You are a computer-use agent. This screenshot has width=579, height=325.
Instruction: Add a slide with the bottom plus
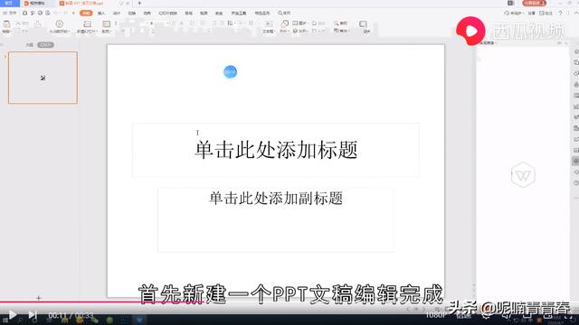tap(38, 298)
